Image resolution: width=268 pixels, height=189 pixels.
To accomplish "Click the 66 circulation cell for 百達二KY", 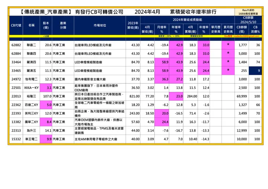I will pyautogui.click(x=255, y=105).
